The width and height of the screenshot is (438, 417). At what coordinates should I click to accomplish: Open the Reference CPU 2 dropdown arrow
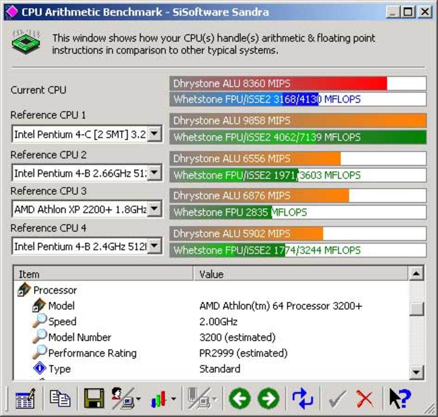coord(154,172)
